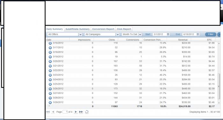Image resolution: width=223 pixels, height=120 pixels.
Task: Expand the Month To Date range dropdown
Action: (x=140, y=34)
